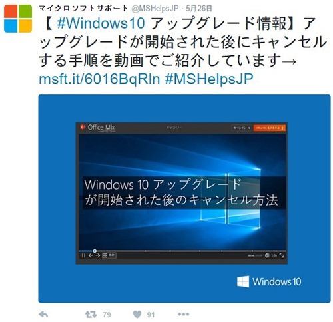
Task: Like the tweet with heart icon
Action: (x=137, y=314)
